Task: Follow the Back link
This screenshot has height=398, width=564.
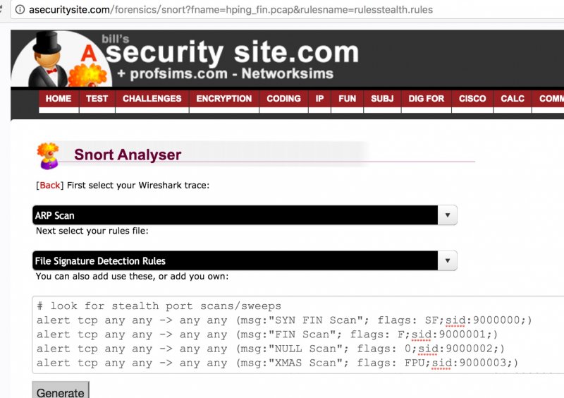Action: point(49,185)
